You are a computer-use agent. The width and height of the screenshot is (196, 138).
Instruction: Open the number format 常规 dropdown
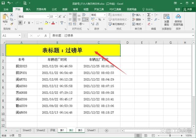[105, 15]
